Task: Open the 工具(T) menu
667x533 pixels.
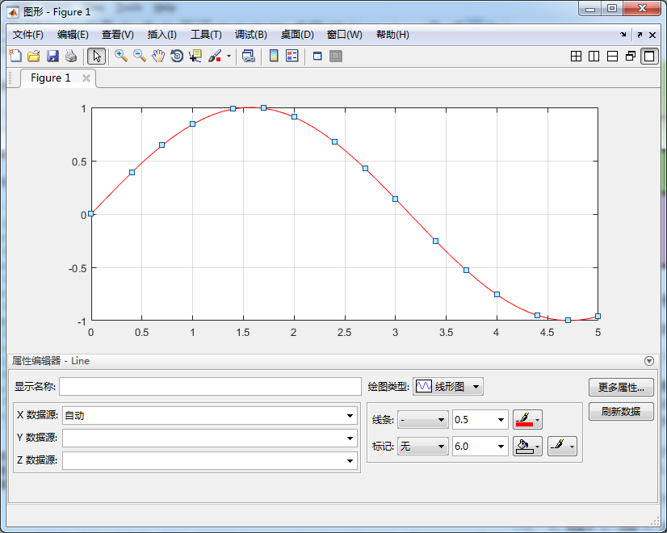Action: (206, 35)
